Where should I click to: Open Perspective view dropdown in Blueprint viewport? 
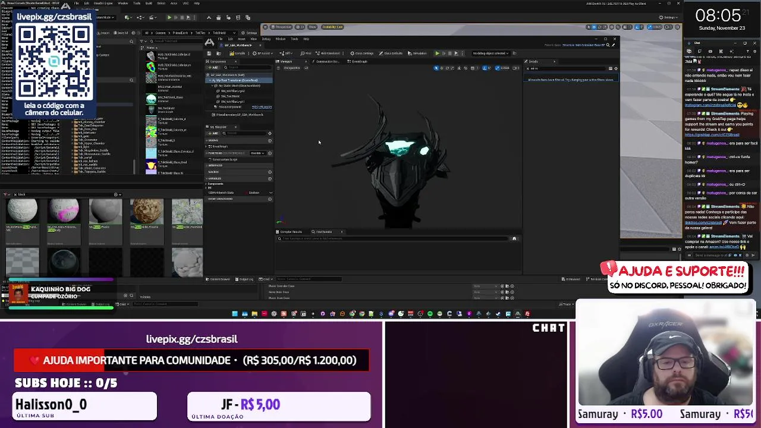coord(292,68)
